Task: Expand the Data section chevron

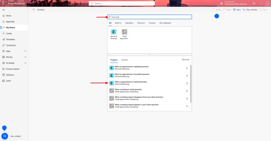Action: tap(25, 51)
